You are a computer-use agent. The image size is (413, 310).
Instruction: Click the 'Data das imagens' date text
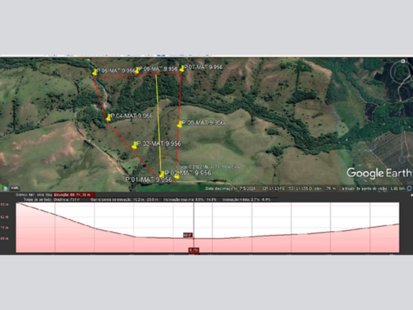(230, 189)
